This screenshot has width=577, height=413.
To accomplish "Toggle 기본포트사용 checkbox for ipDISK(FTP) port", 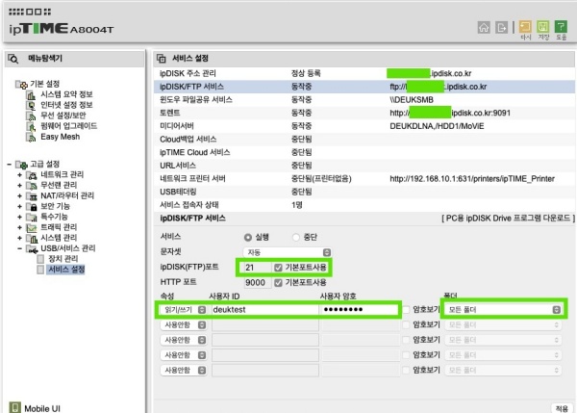I will point(278,267).
